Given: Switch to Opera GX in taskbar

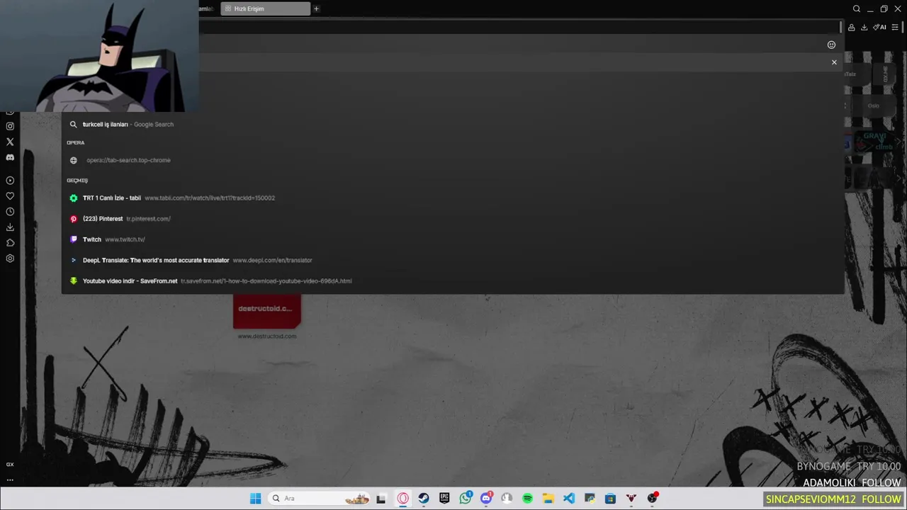Looking at the screenshot, I should [x=402, y=499].
